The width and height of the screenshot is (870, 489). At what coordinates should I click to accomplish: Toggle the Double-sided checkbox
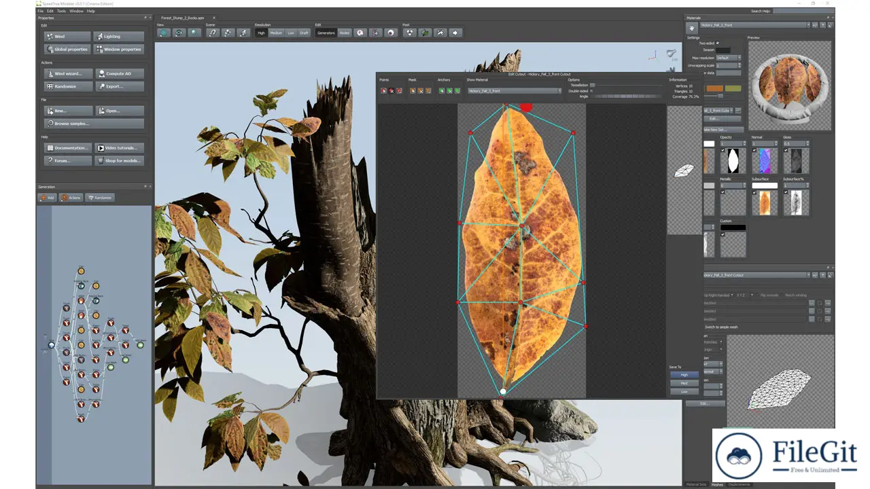[591, 90]
